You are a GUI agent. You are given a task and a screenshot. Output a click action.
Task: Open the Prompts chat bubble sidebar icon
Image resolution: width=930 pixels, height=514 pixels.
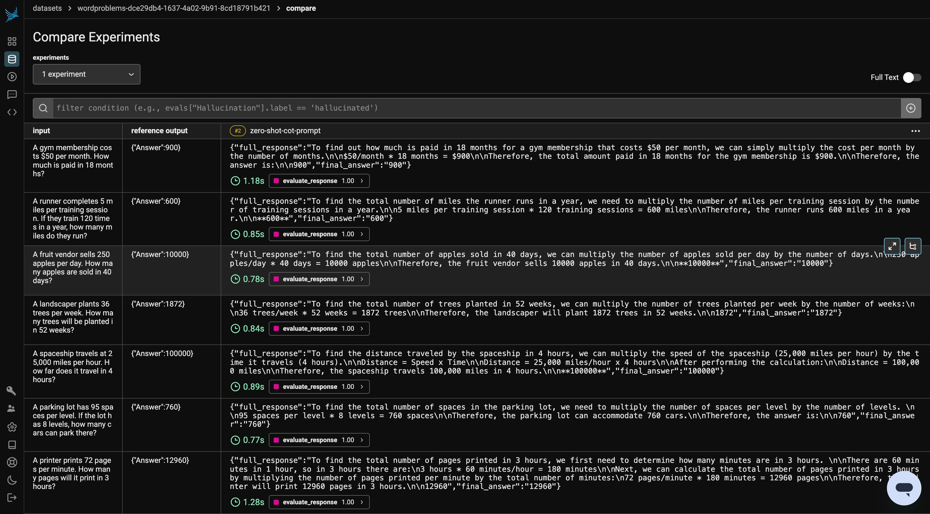(12, 94)
